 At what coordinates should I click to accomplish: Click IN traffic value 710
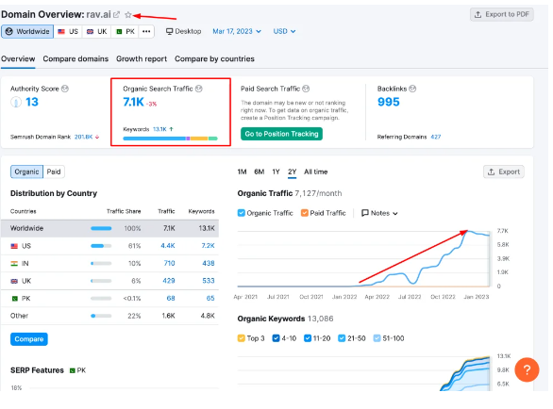pyautogui.click(x=169, y=264)
